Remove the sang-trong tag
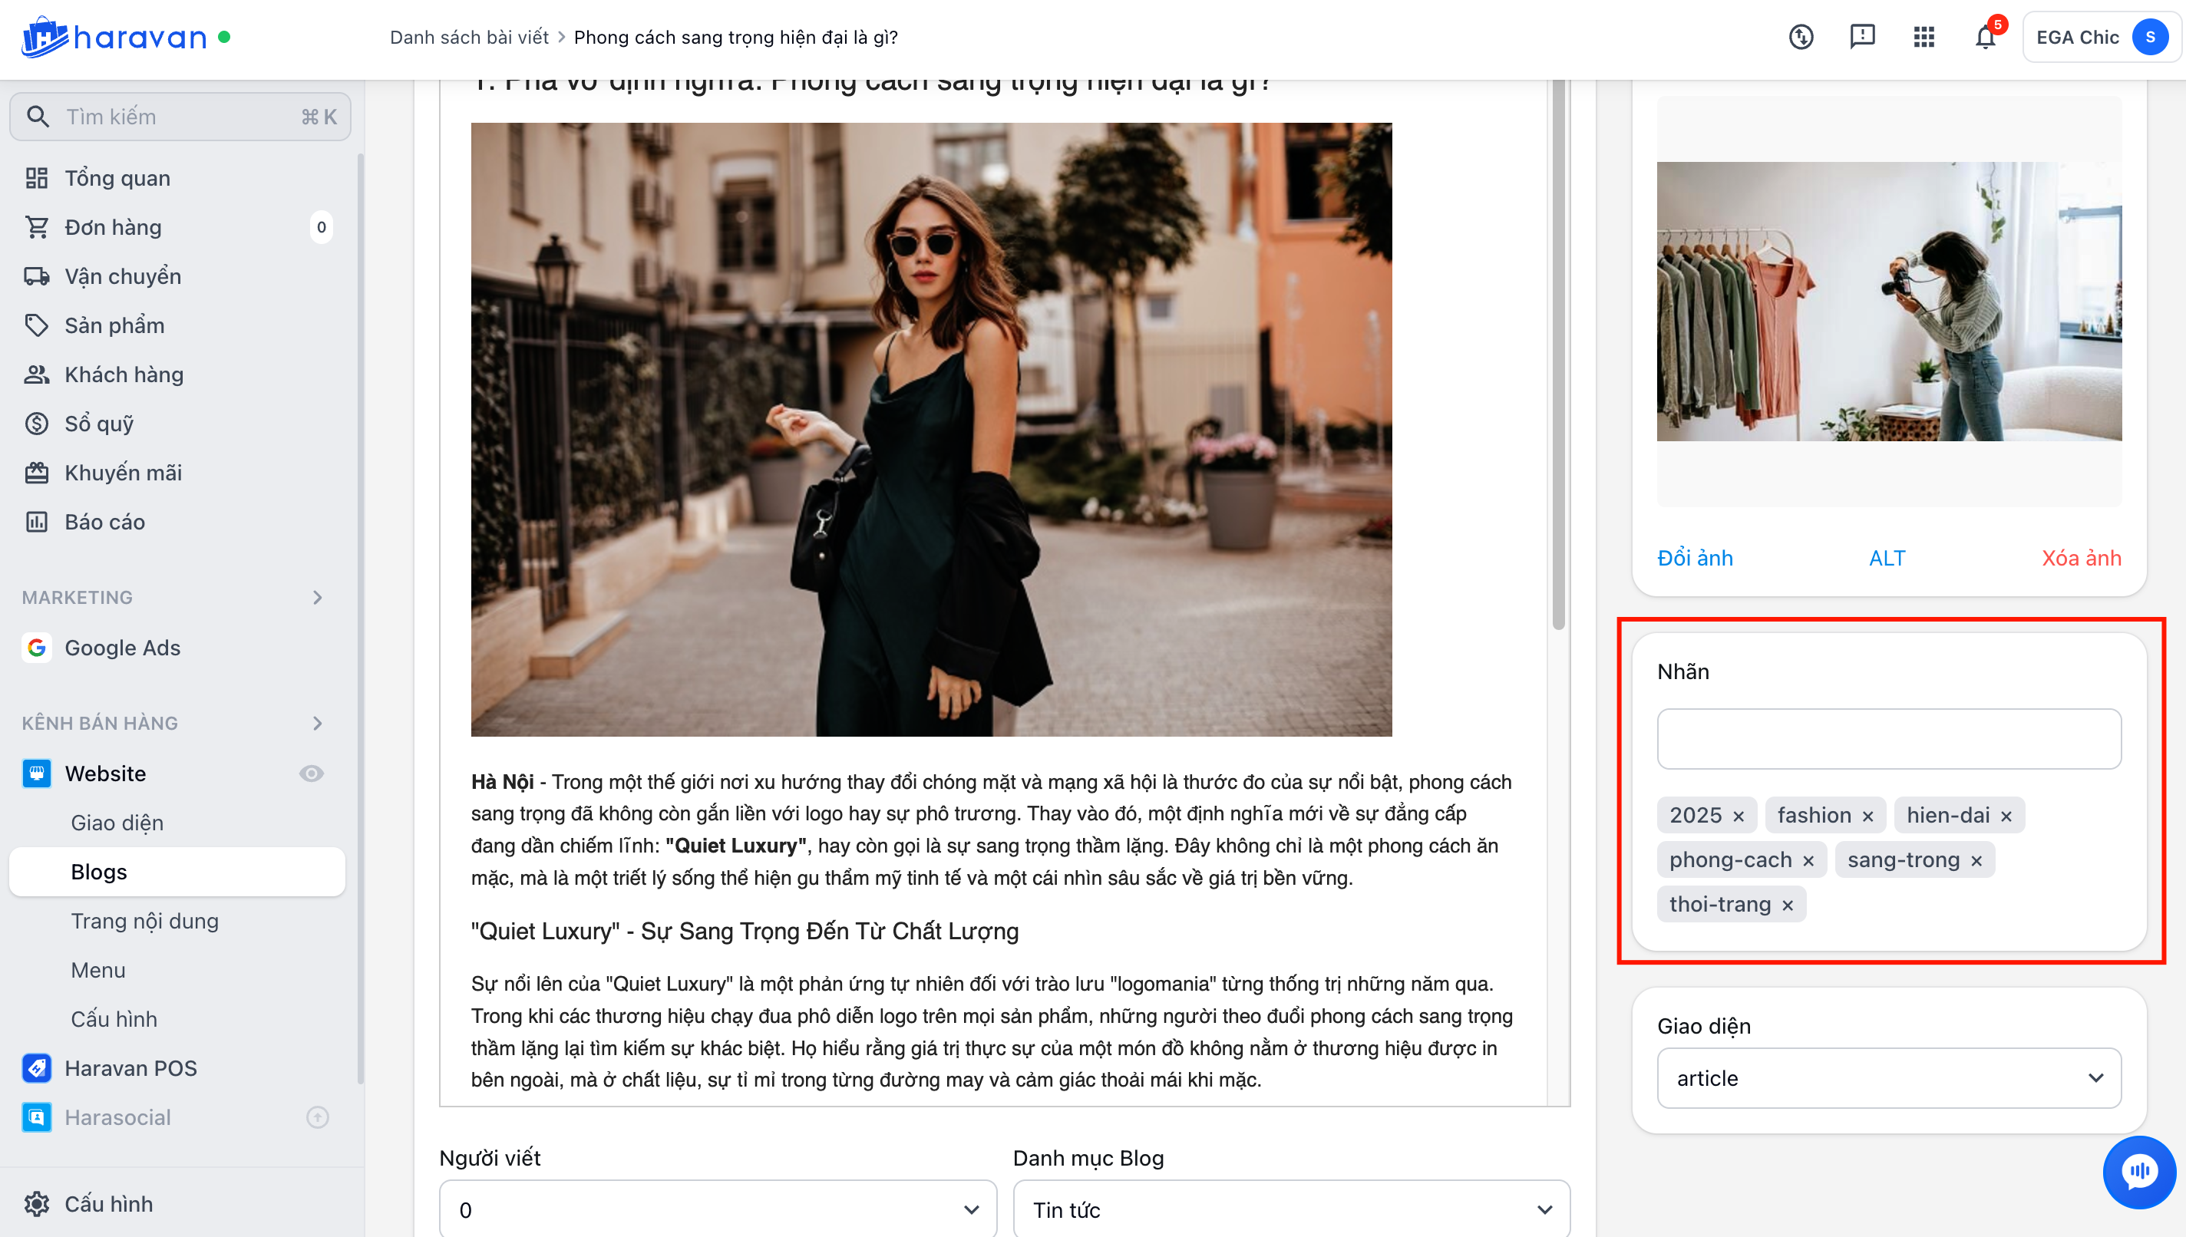This screenshot has width=2186, height=1237. tap(1976, 862)
